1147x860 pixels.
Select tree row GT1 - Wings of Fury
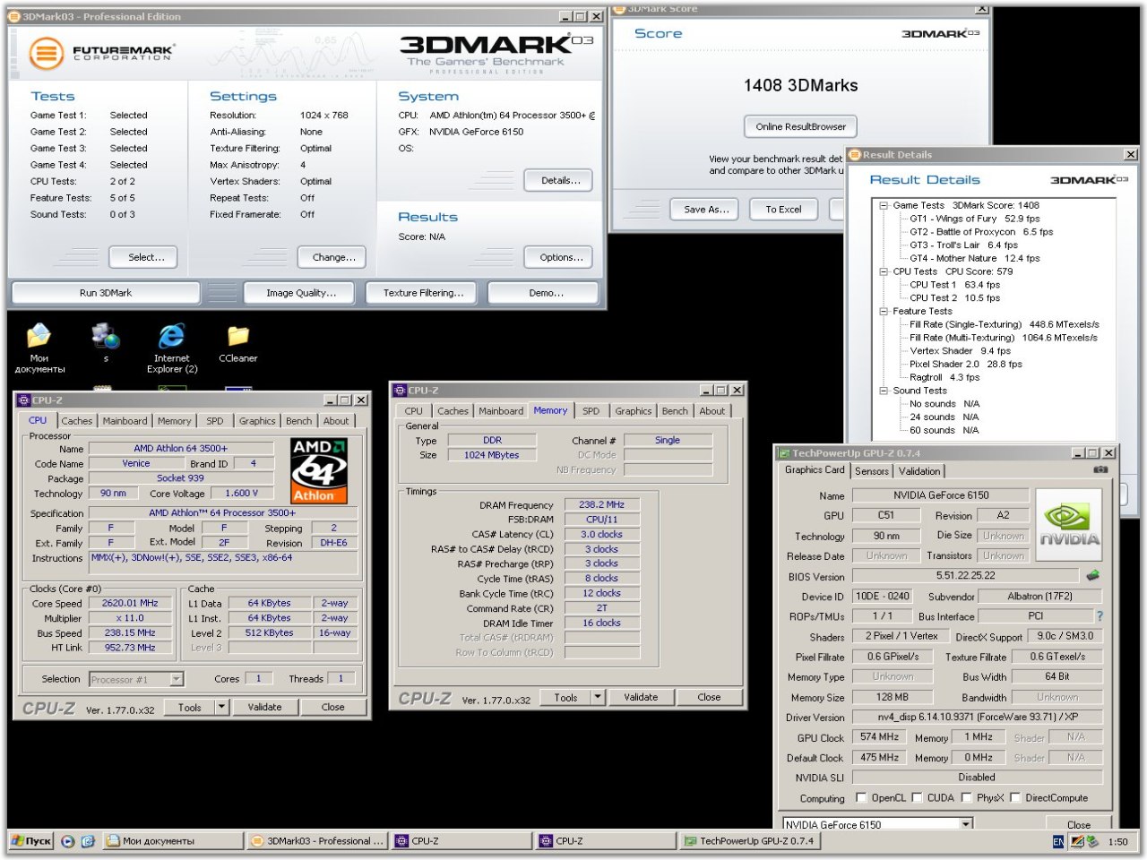pos(975,219)
